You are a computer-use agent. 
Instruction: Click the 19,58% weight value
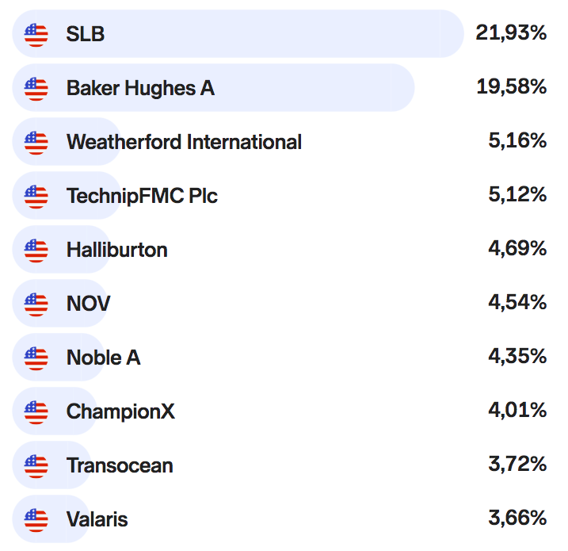pyautogui.click(x=511, y=87)
